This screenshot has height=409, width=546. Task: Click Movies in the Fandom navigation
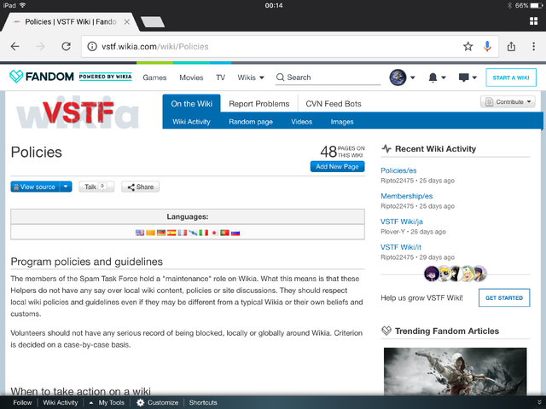[191, 78]
